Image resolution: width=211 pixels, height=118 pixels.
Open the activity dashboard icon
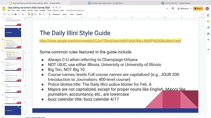(167, 8)
